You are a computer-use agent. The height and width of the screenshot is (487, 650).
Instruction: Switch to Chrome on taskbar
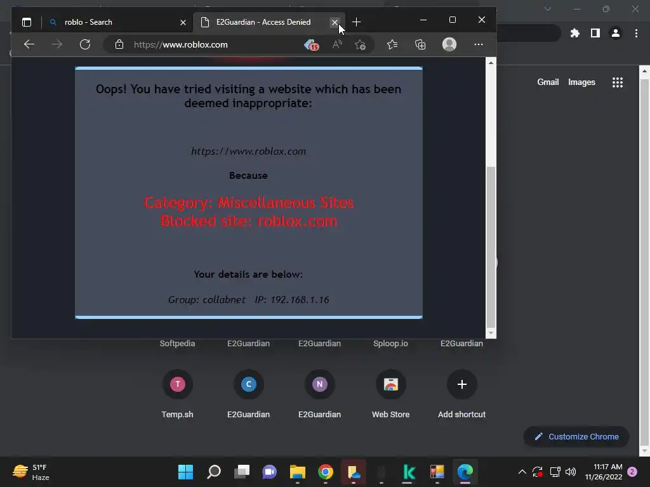[x=326, y=472]
